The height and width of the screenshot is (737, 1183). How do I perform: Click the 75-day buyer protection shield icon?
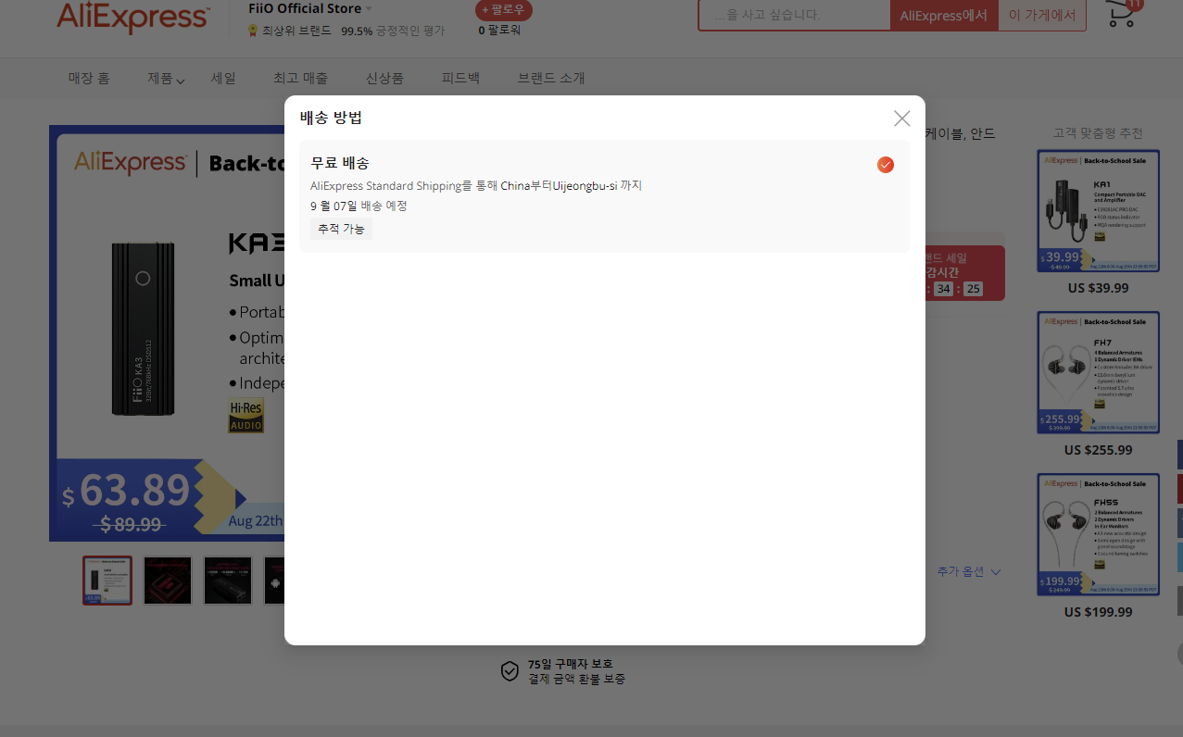tap(510, 671)
